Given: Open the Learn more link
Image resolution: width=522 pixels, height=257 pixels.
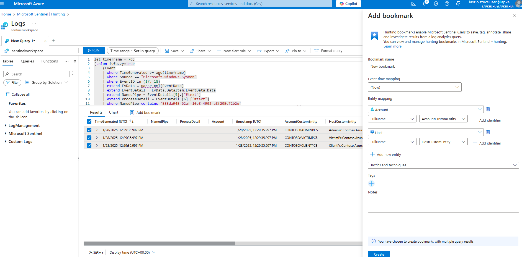Looking at the screenshot, I should 392,46.
